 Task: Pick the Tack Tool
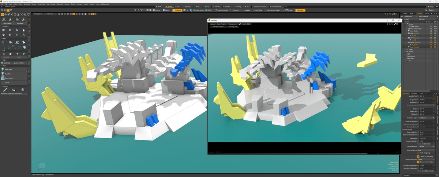tap(14, 74)
